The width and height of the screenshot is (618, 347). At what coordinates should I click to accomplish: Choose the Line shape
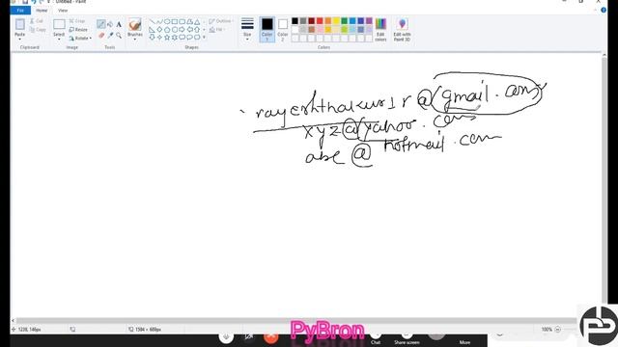[x=153, y=21]
